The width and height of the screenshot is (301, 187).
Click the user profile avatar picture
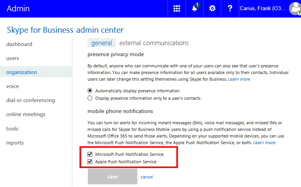tap(295, 9)
